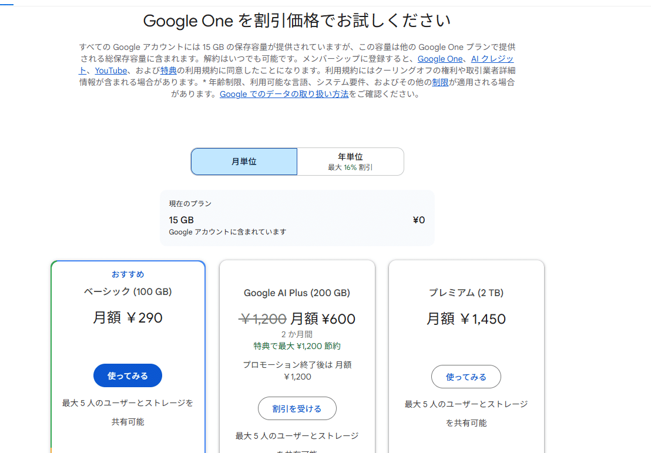Click the ベーシック (100 GB) plan title
Viewport: 651px width, 453px height.
click(x=128, y=292)
